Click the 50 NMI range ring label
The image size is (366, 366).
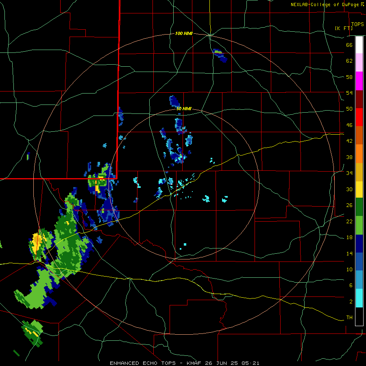coord(184,109)
